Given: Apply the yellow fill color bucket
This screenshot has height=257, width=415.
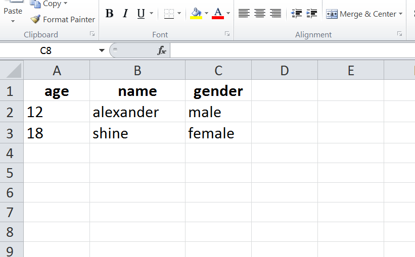Looking at the screenshot, I should [x=196, y=14].
